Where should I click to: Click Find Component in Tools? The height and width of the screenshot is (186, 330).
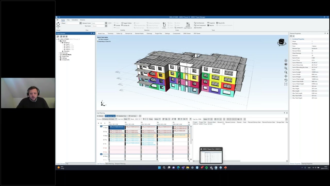point(200,25)
